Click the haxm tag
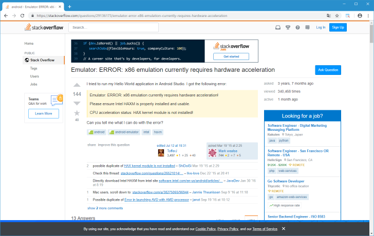The image size is (374, 236). [158, 132]
